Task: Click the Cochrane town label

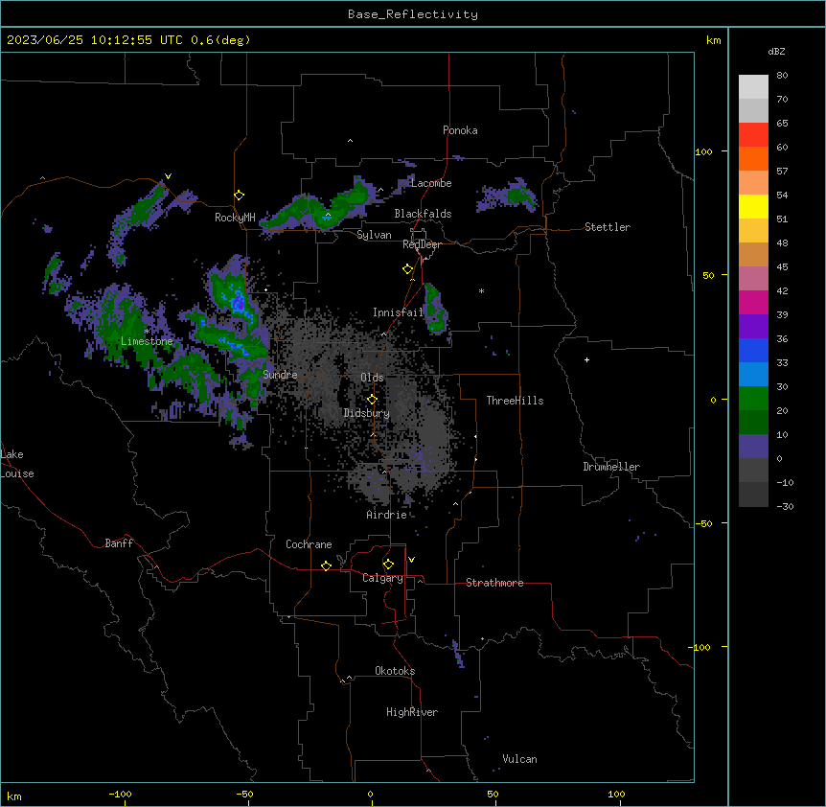Action: click(309, 544)
